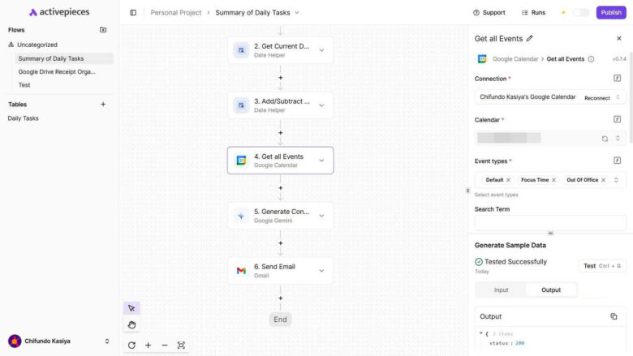Open the Google Drive Receipt flow
The image size is (633, 356).
[57, 71]
